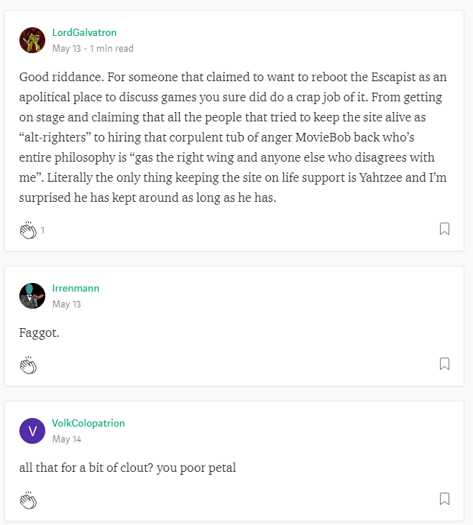Click the purple V avatar
Image resolution: width=473 pixels, height=525 pixels.
pyautogui.click(x=32, y=431)
